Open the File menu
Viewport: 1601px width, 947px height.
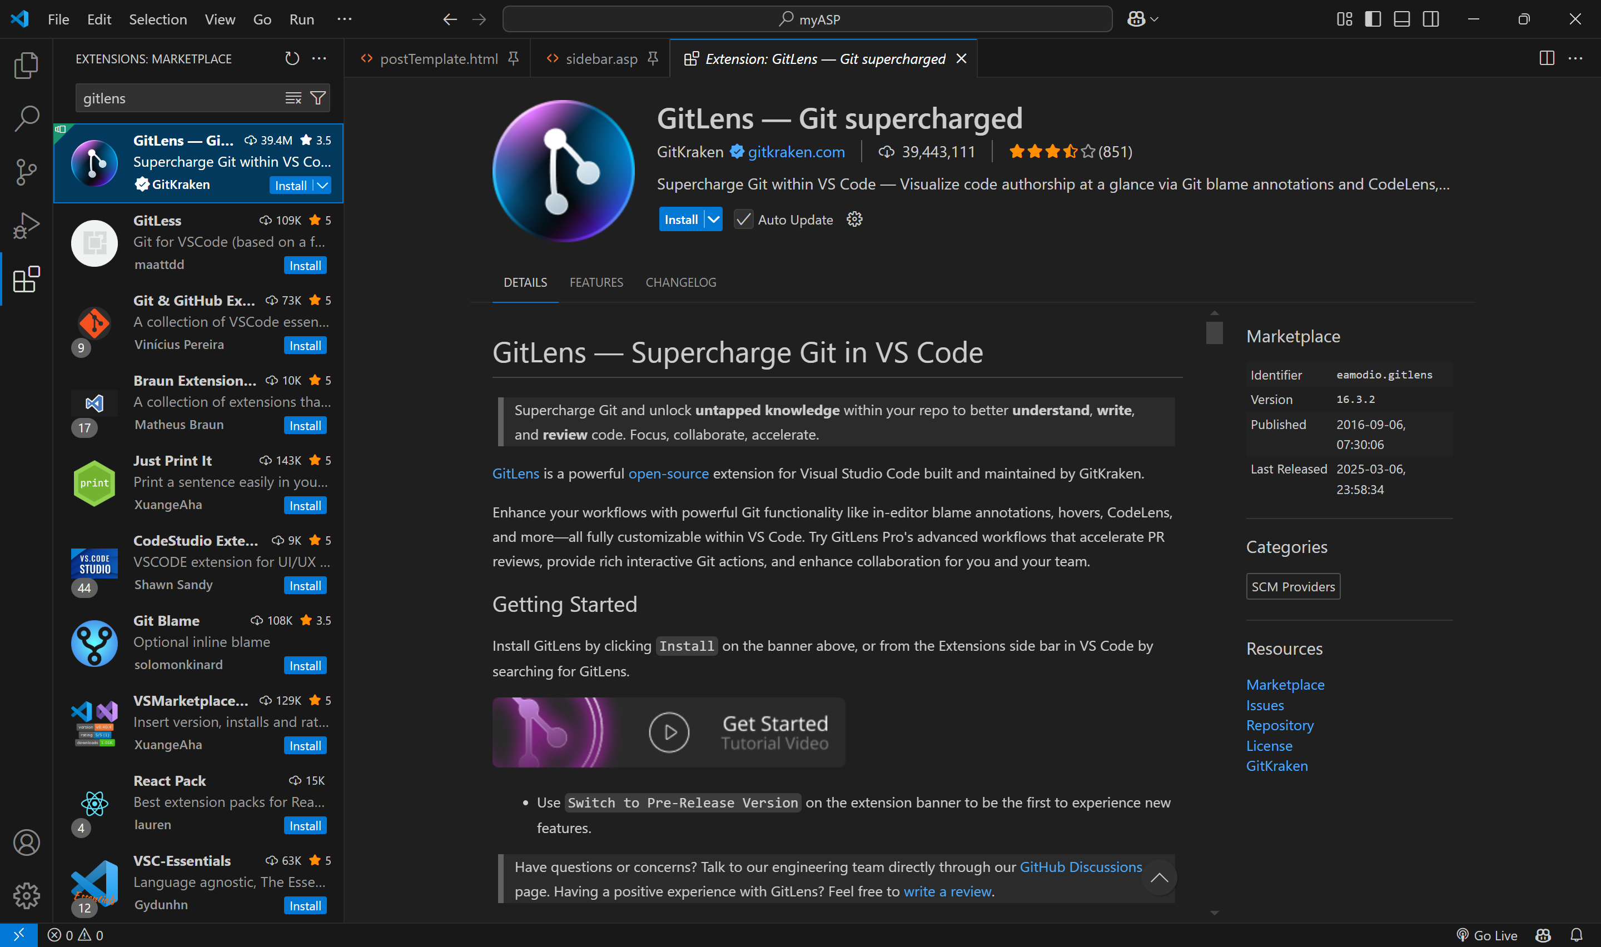[59, 19]
